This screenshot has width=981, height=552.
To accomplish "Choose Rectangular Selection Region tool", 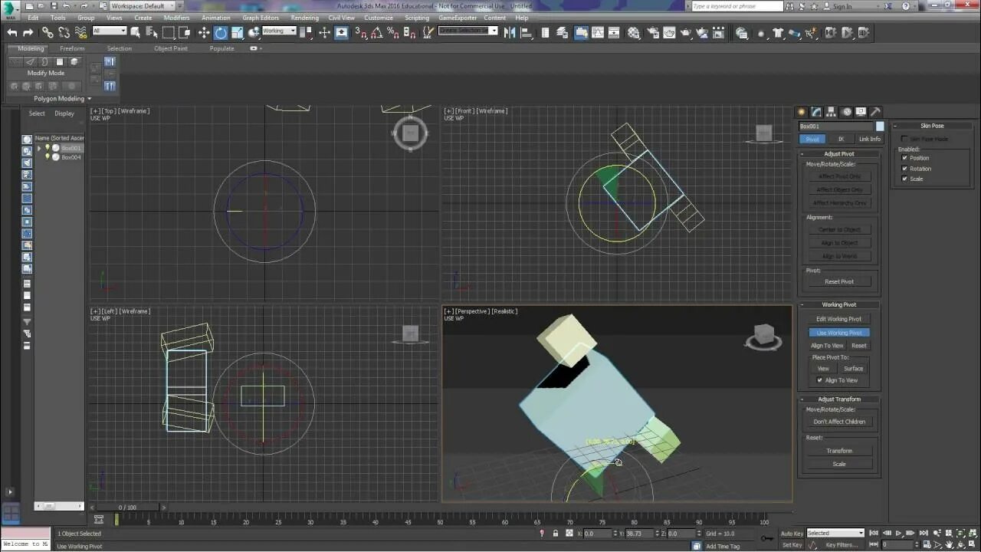I will click(169, 32).
